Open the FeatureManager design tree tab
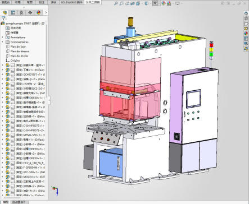 point(4,12)
